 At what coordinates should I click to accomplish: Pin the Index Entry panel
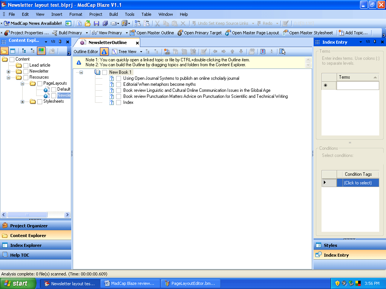pos(375,42)
